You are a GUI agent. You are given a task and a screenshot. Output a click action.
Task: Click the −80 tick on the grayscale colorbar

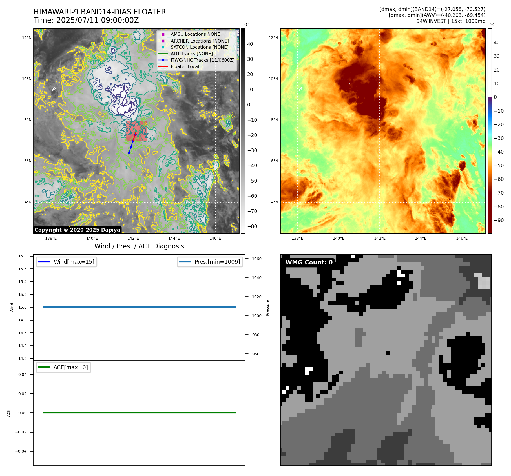[252, 226]
